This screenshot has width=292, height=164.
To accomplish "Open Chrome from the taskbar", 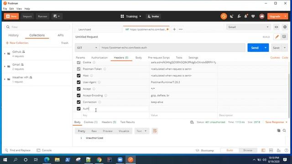I will point(99,160).
